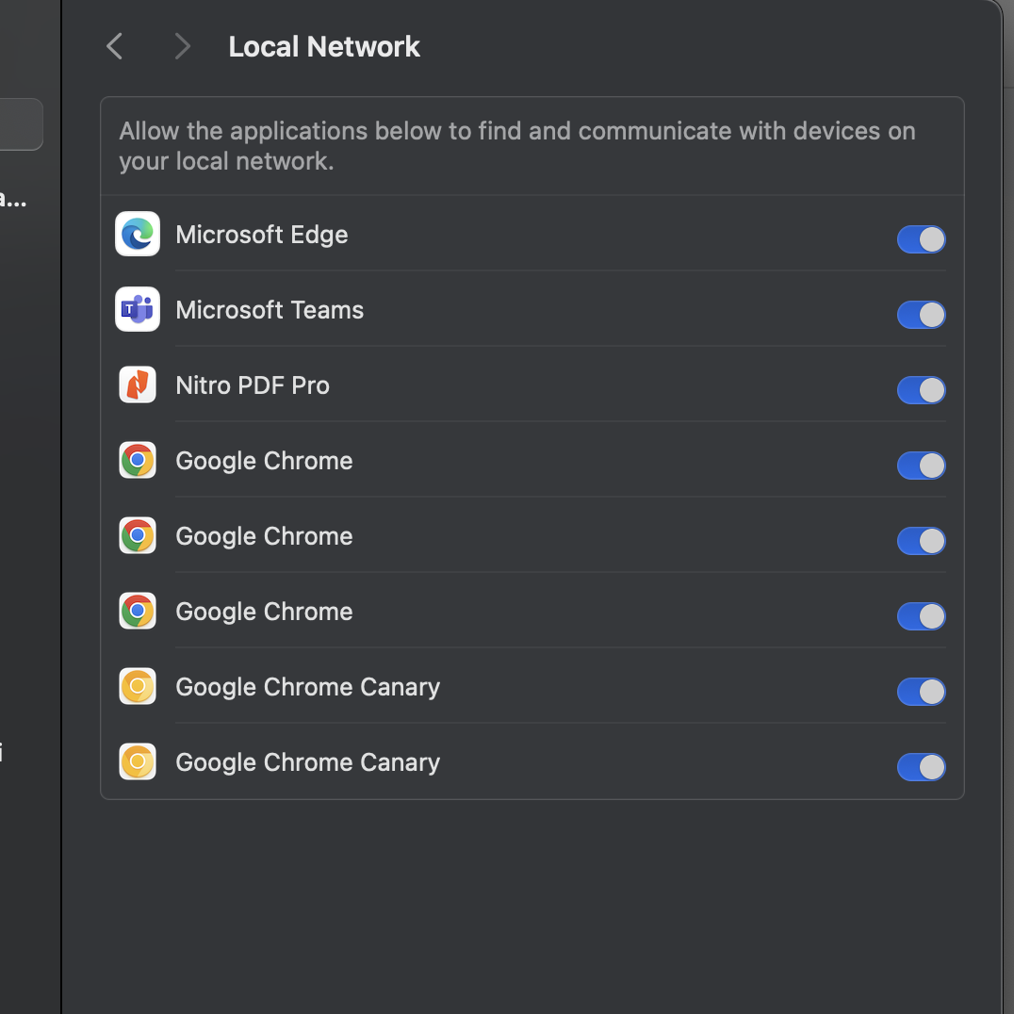The height and width of the screenshot is (1014, 1014).
Task: Click the second Google Chrome row icon
Action: coord(138,535)
